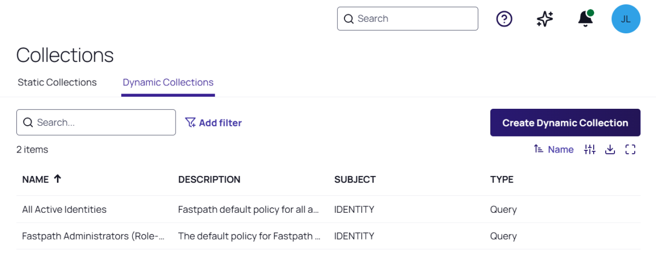Download the collections list

click(x=610, y=149)
